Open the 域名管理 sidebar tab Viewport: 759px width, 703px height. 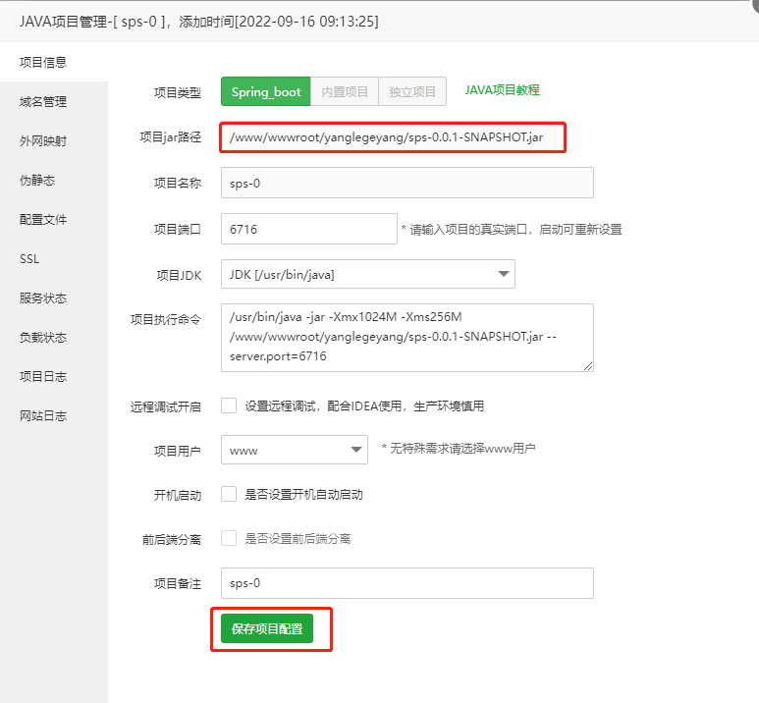coord(43,101)
